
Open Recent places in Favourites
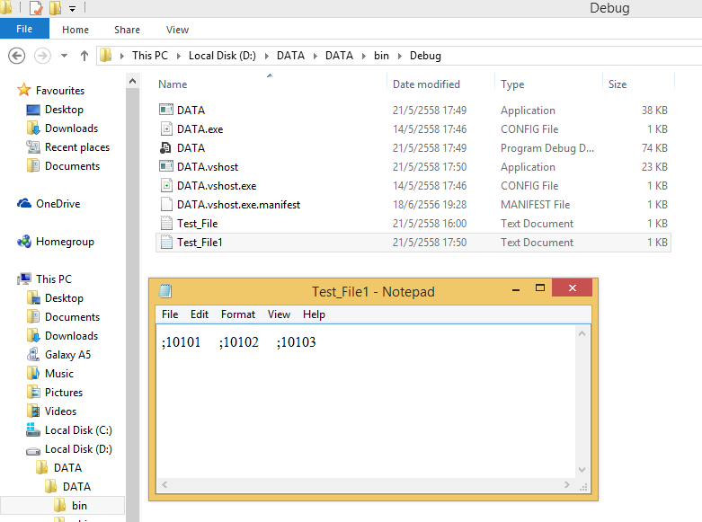coord(77,147)
